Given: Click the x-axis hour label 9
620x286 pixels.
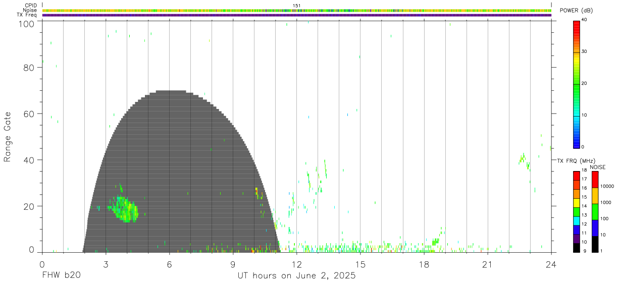Looking at the screenshot, I should 233,264.
